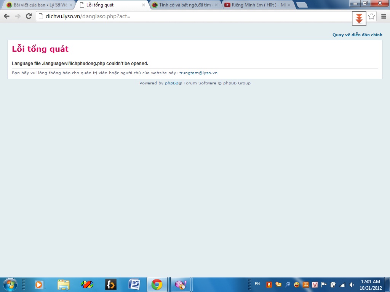
Task: Open Microsoft Word from the taskbar
Action: point(134,284)
